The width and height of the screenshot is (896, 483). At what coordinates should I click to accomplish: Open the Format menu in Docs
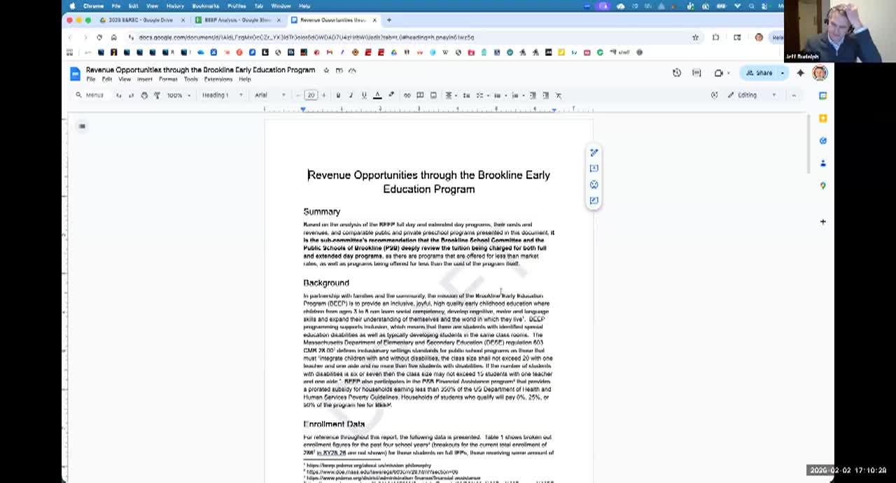tap(168, 80)
